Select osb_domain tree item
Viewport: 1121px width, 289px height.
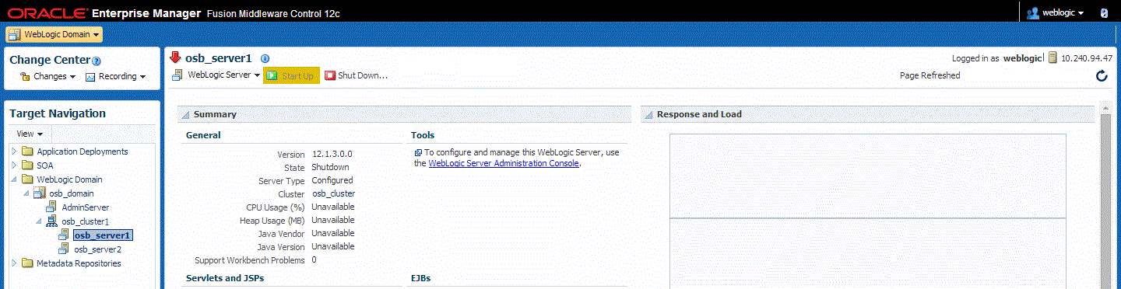[72, 193]
